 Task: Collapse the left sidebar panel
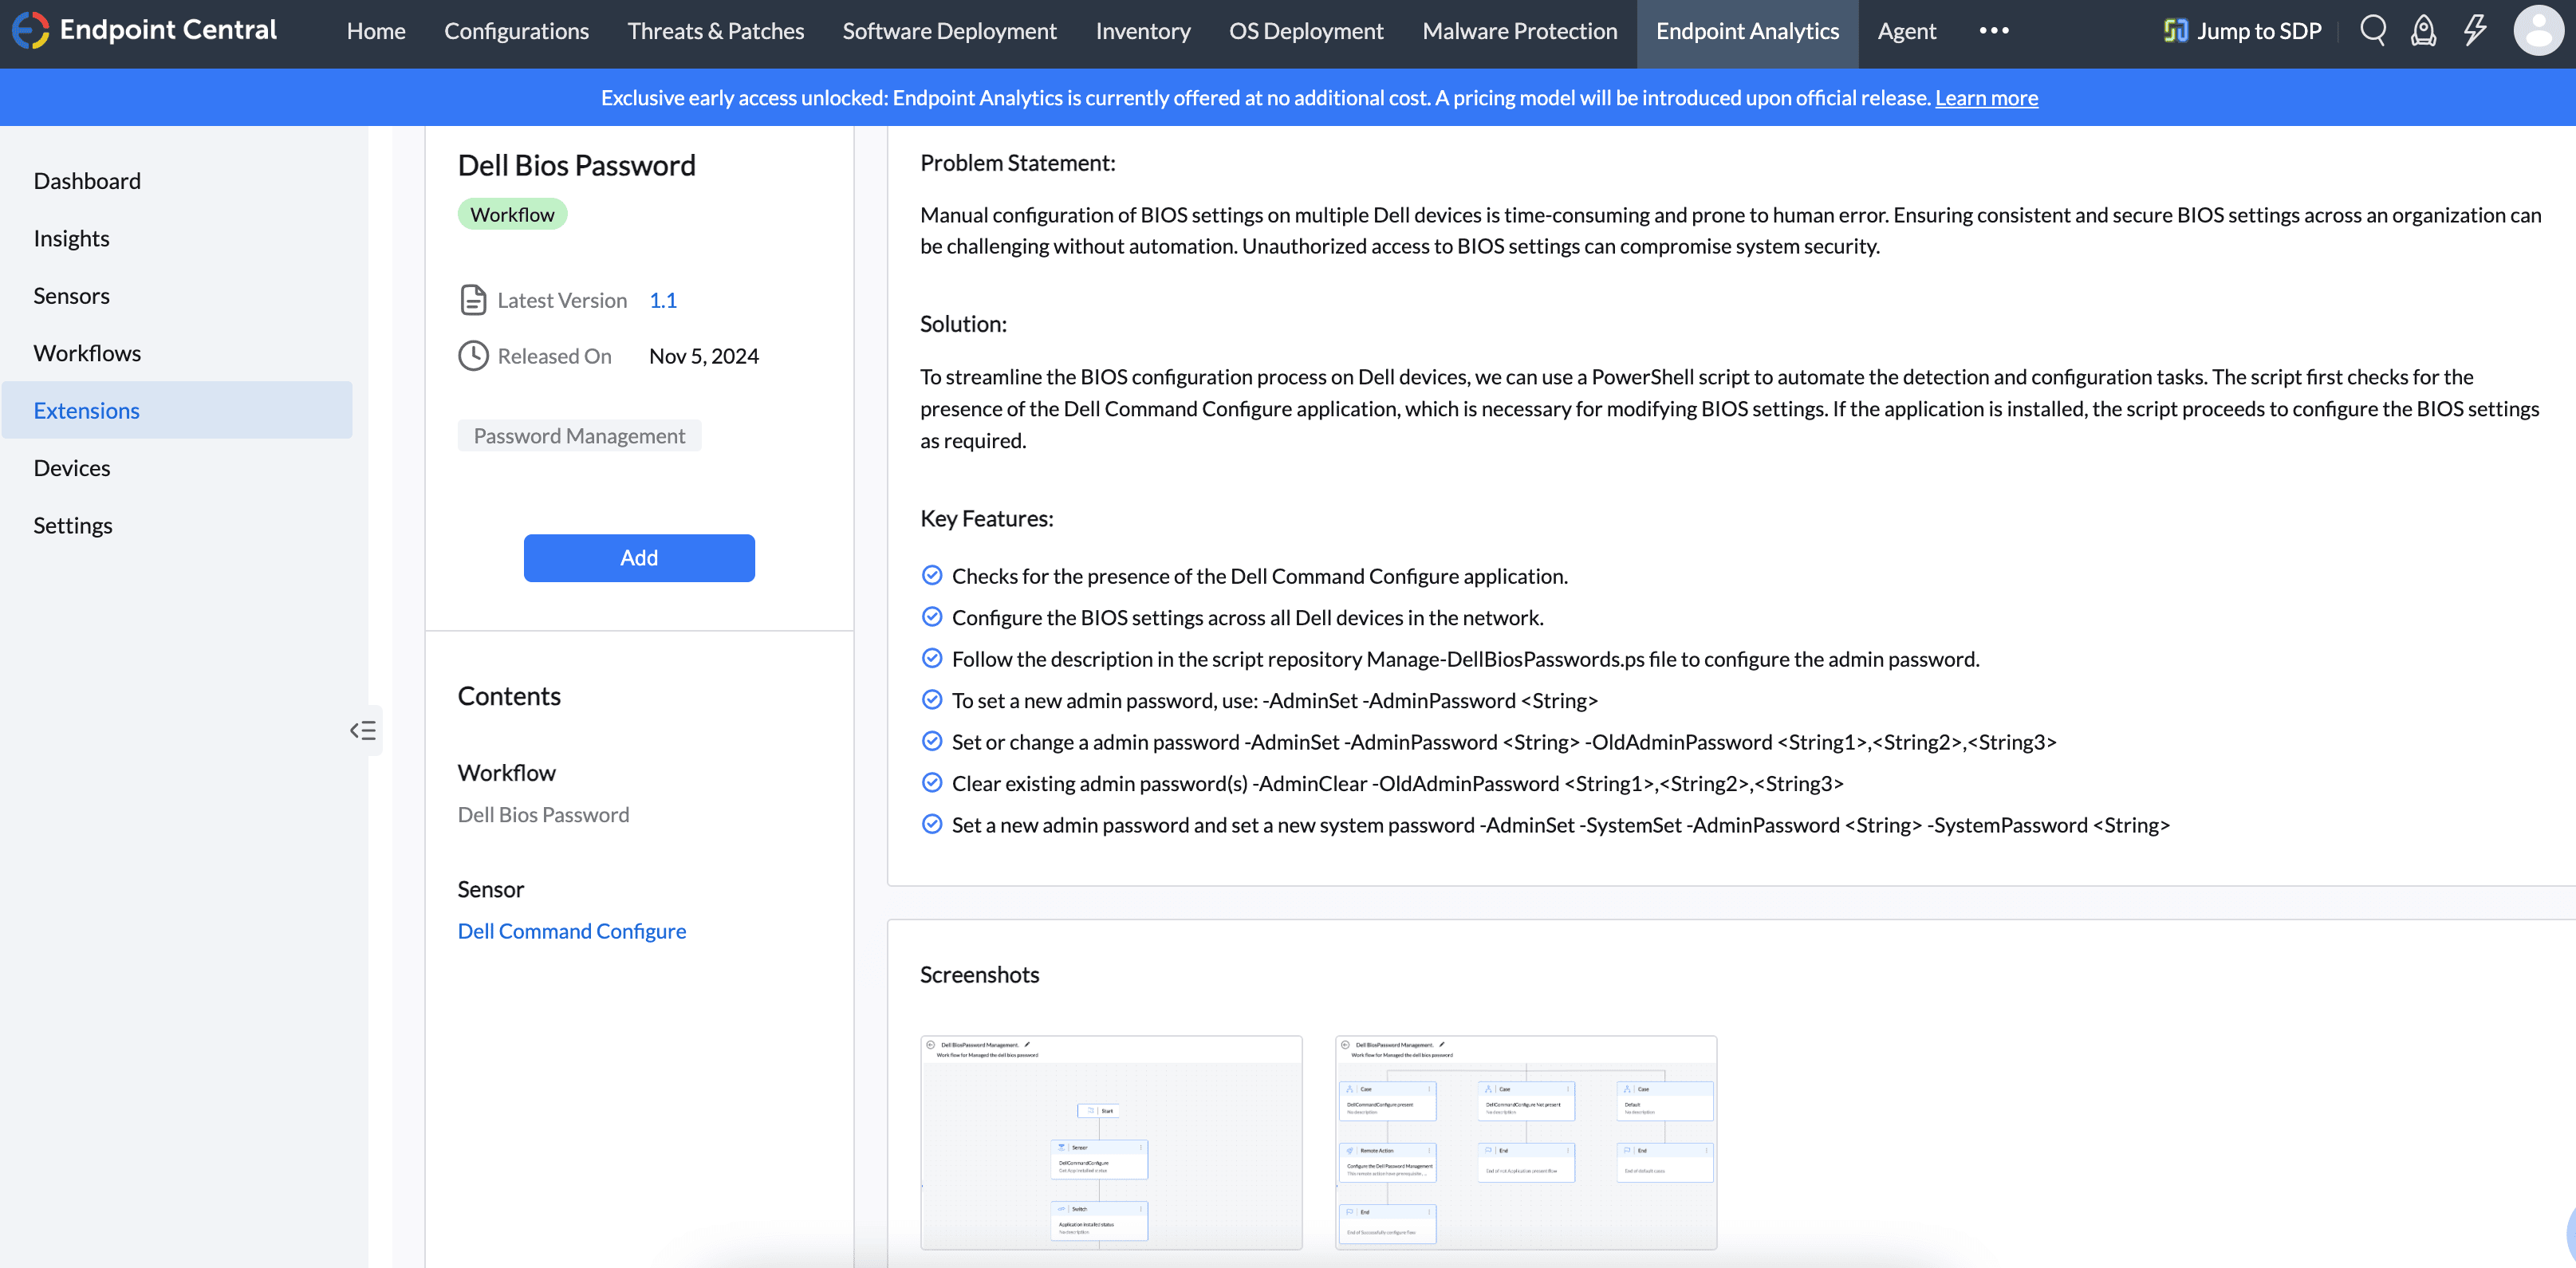[x=363, y=730]
